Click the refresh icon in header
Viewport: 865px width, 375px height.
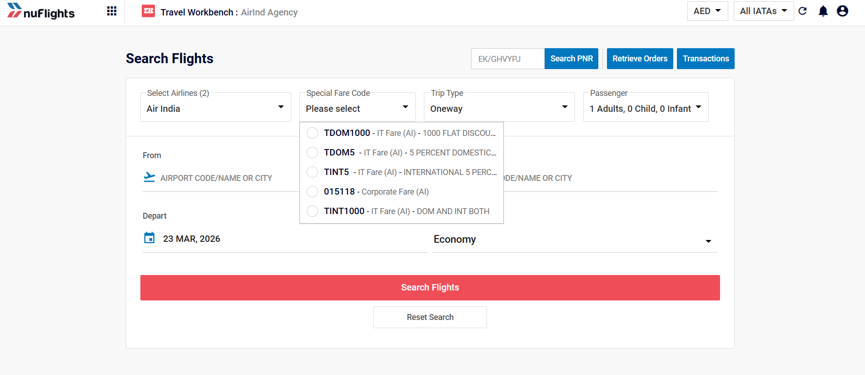coord(803,11)
